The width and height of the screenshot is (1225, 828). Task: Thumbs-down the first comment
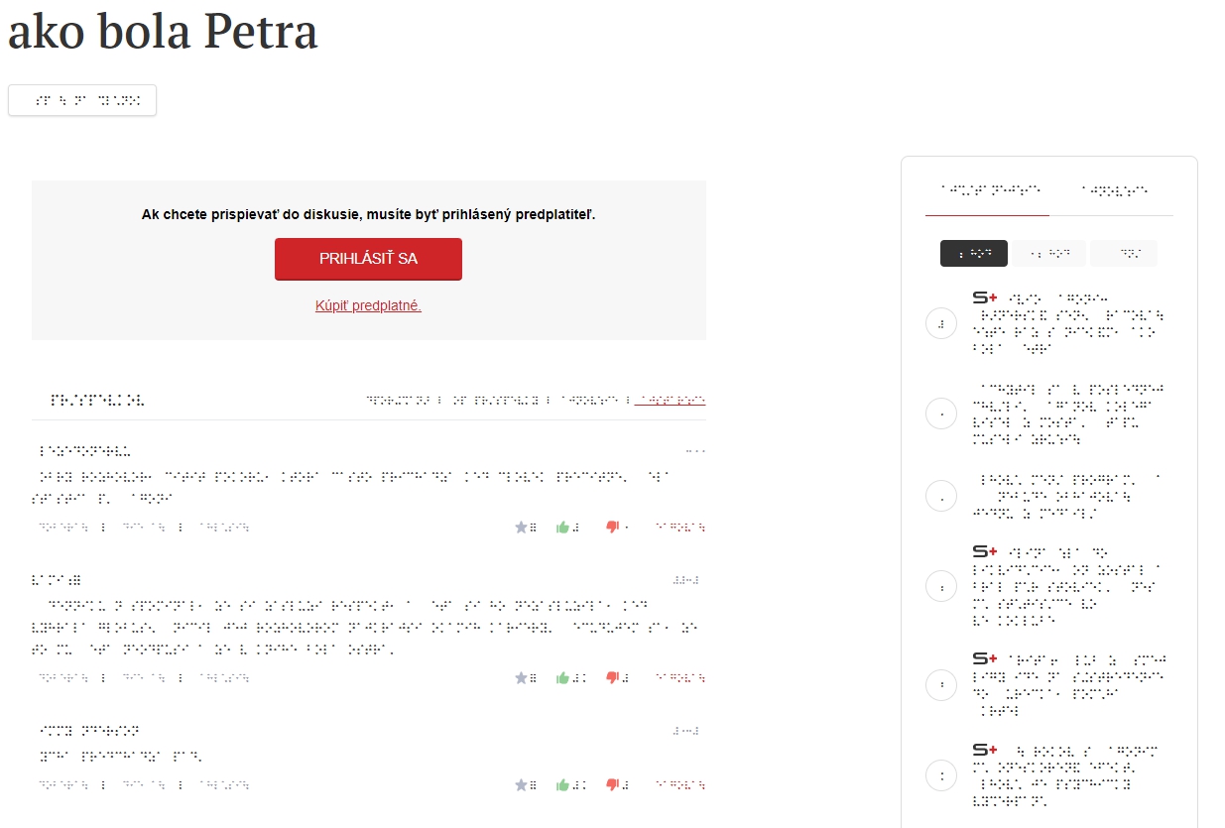(613, 528)
